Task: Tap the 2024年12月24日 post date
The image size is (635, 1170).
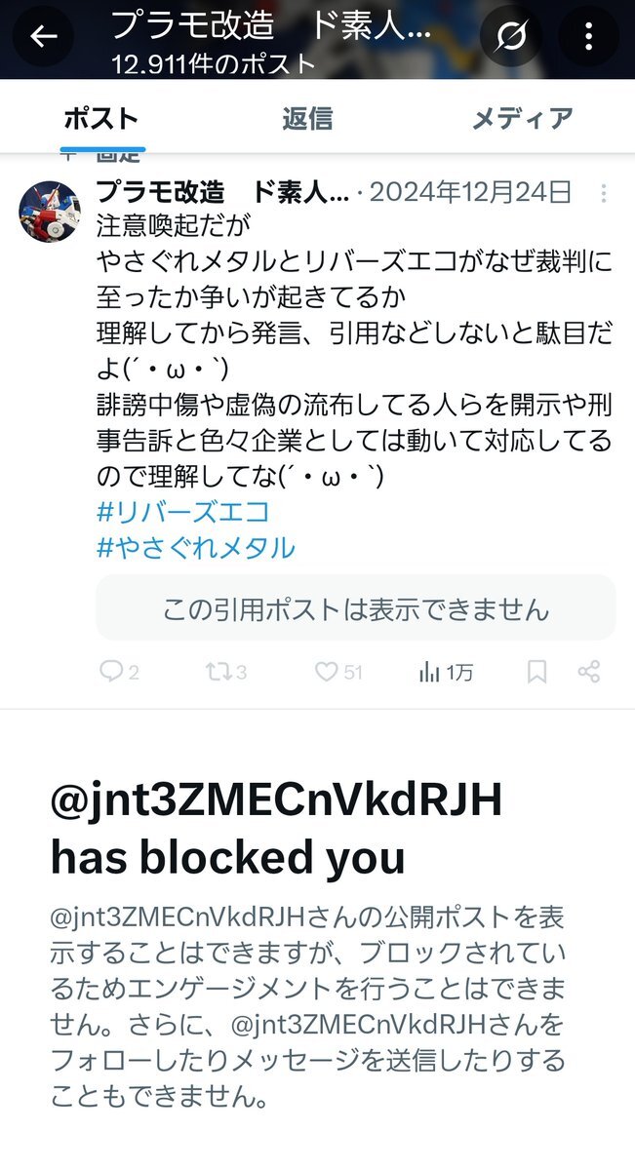Action: point(471,192)
